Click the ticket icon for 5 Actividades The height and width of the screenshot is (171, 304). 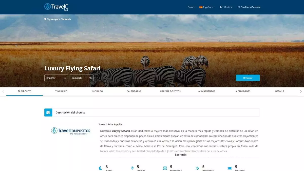coord(230,168)
